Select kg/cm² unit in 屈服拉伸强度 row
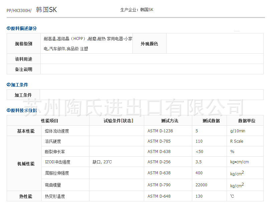The image size is (267, 208). 237,173
